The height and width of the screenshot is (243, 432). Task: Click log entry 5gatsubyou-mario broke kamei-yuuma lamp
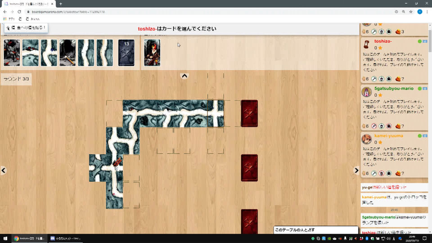394,220
